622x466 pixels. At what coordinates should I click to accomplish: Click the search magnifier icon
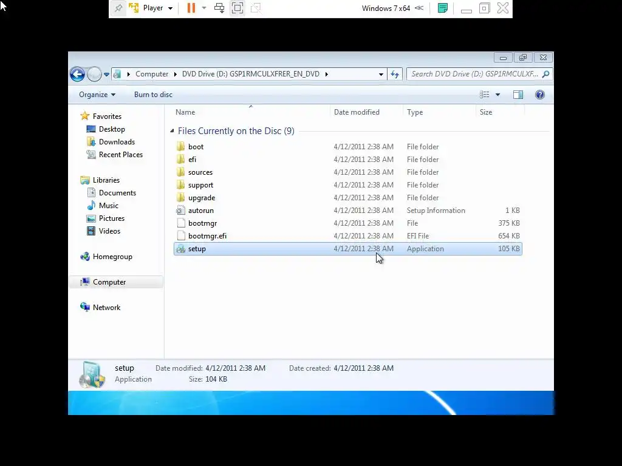point(546,74)
